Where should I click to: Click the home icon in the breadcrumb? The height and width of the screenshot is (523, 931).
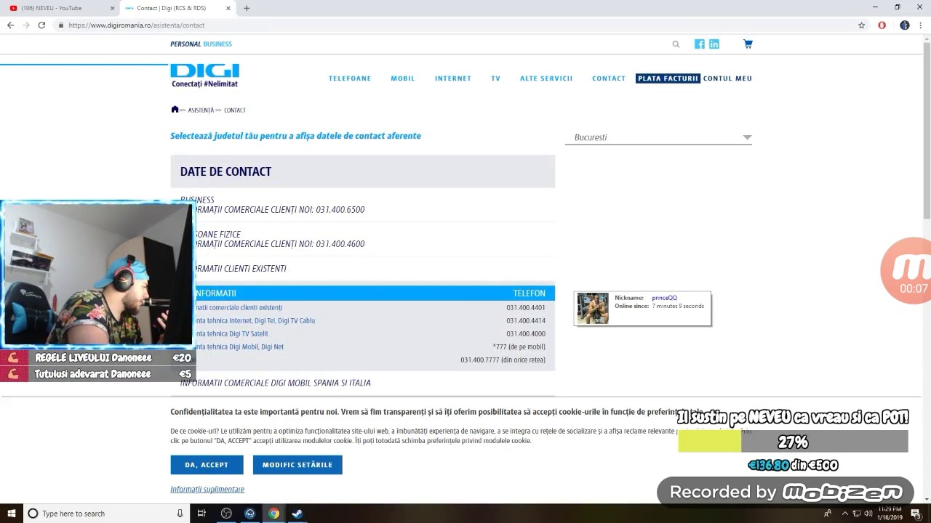175,110
